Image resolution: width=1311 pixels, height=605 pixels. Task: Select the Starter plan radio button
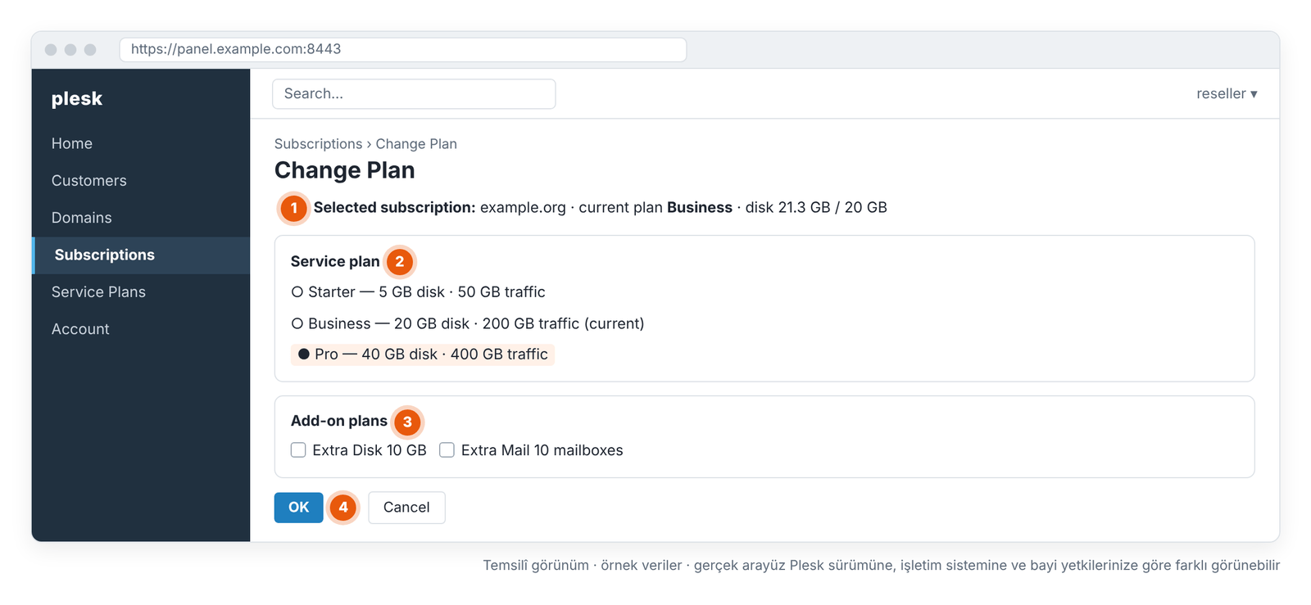(297, 292)
